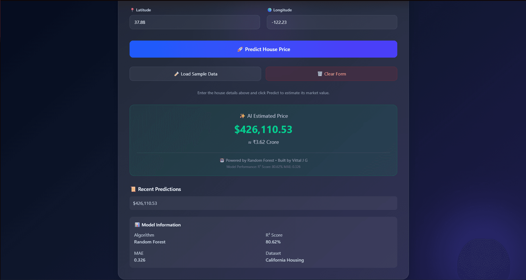Click the trash icon in Clear Form
The width and height of the screenshot is (526, 280).
point(320,74)
